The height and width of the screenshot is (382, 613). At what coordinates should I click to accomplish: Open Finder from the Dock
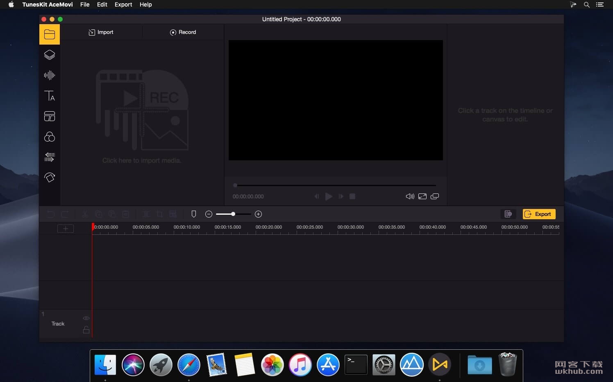105,365
